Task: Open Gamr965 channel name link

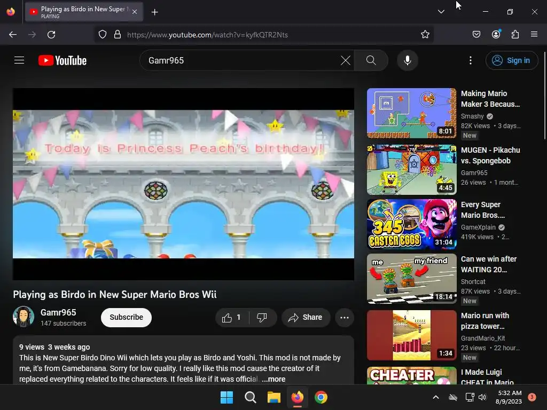Action: coord(58,312)
